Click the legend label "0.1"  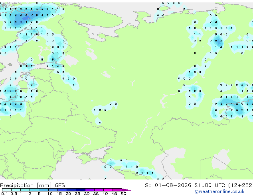[4, 193]
